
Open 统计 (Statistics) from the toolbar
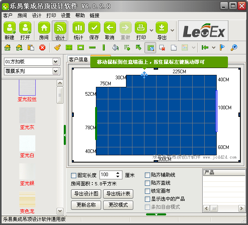tap(78, 28)
